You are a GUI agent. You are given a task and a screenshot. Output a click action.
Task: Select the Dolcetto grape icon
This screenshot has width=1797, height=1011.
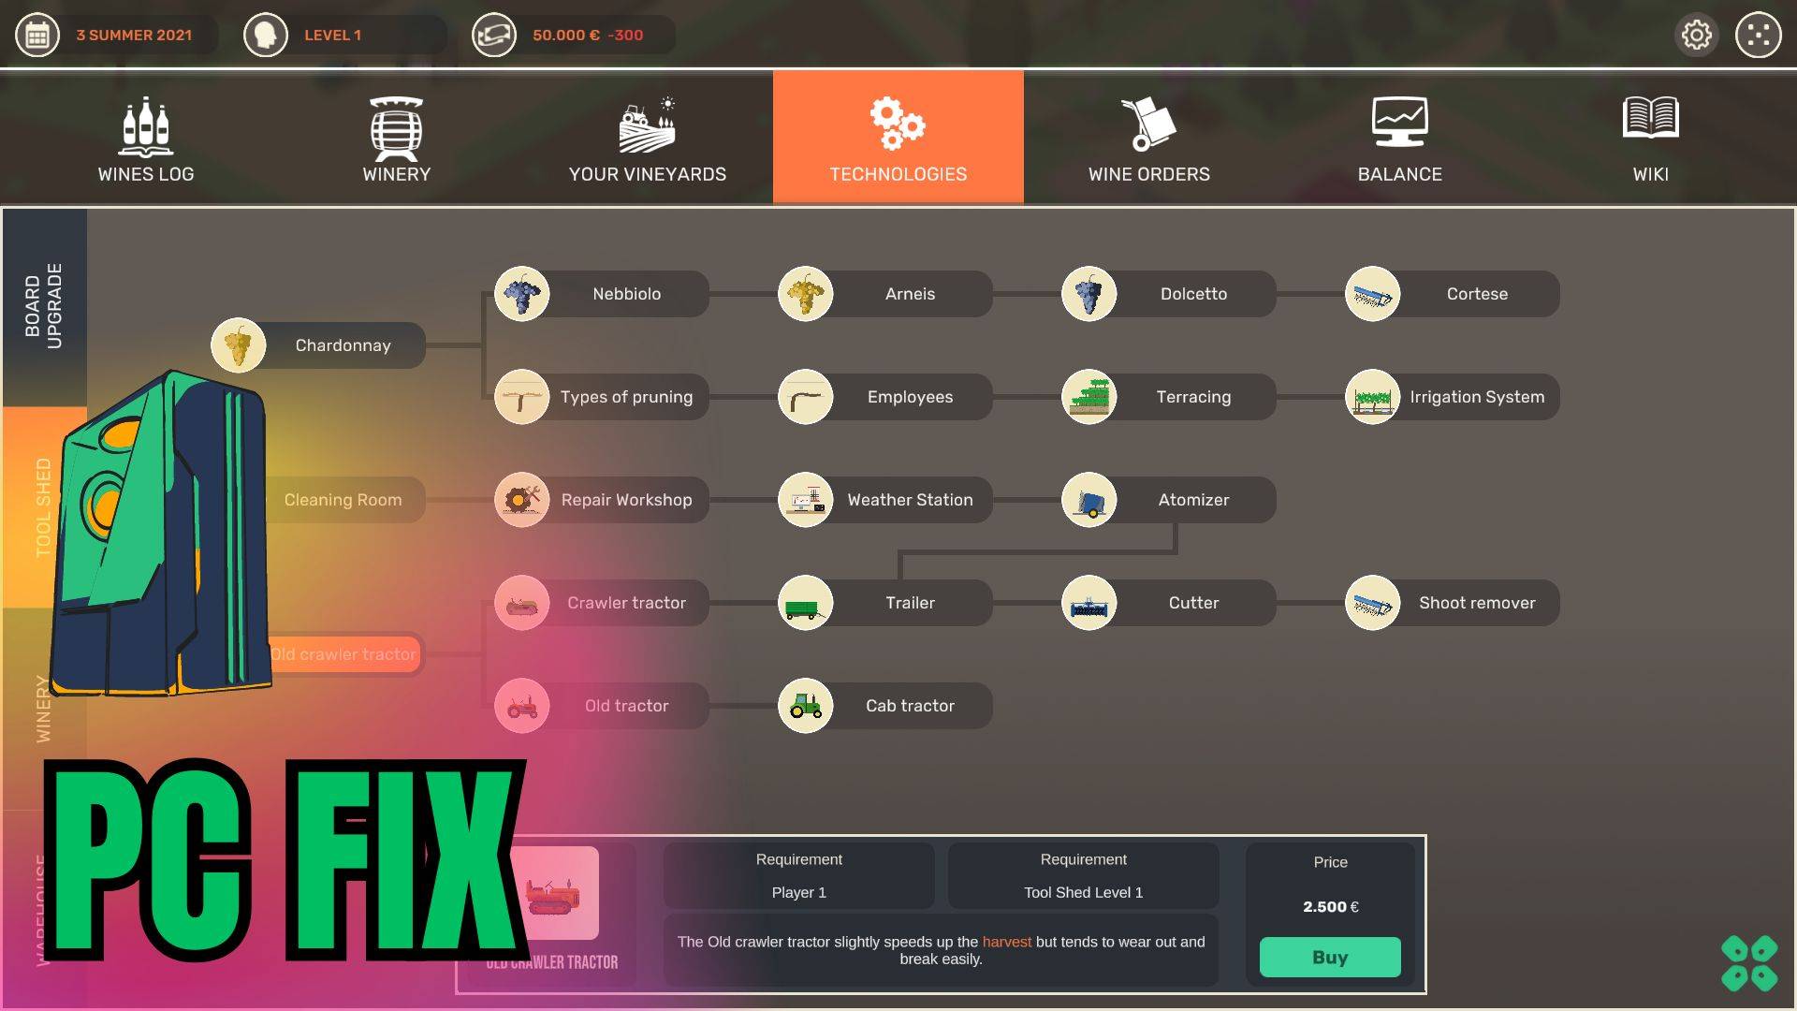(x=1089, y=293)
